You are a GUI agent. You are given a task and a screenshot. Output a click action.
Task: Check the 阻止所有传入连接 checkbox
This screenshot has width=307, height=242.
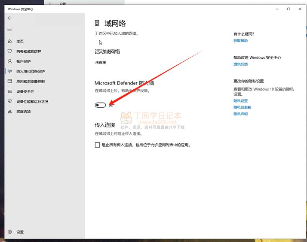click(97, 145)
